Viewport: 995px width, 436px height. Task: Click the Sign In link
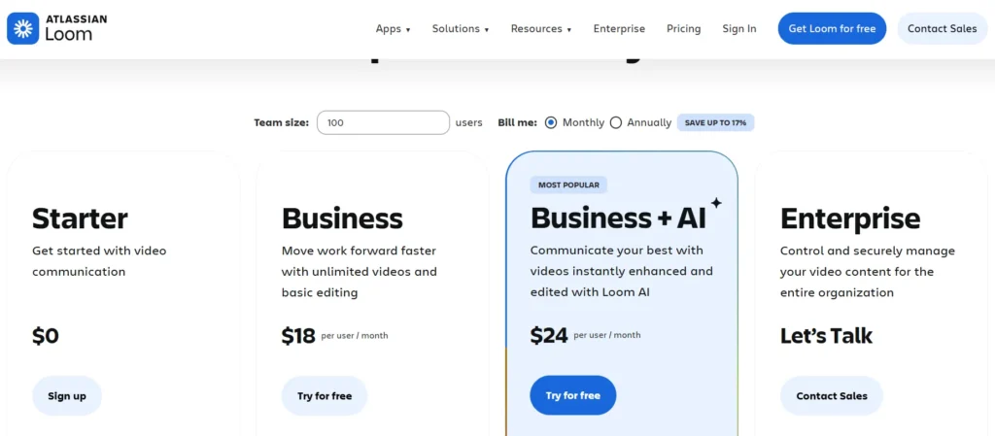tap(738, 29)
